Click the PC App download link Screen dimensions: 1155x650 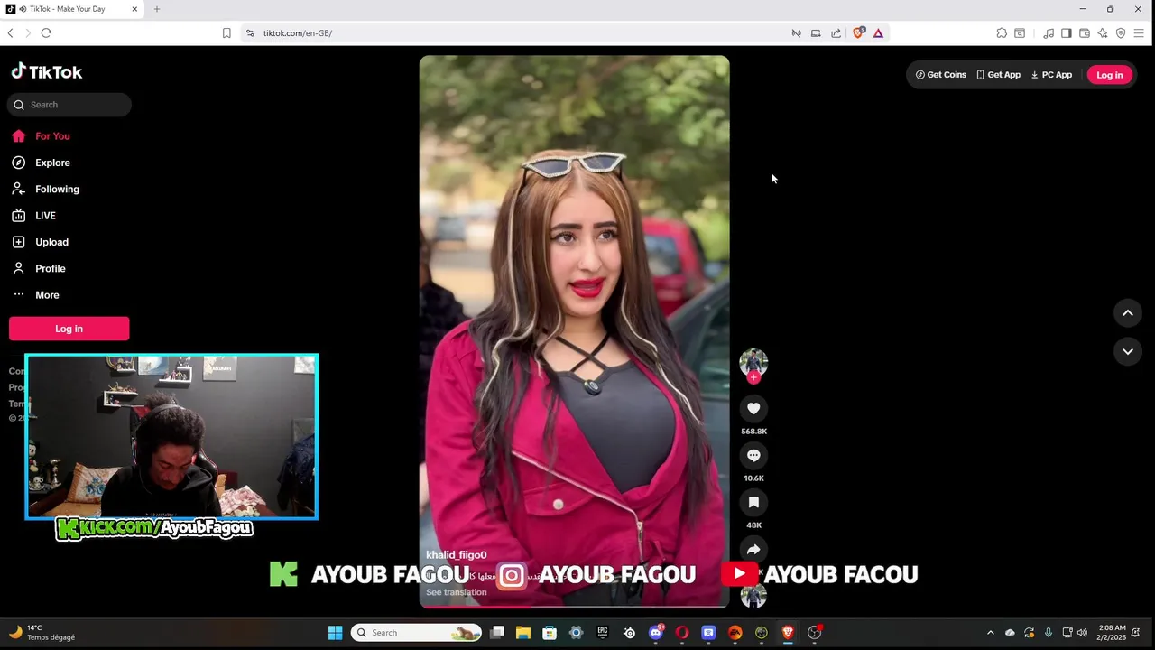1051,75
